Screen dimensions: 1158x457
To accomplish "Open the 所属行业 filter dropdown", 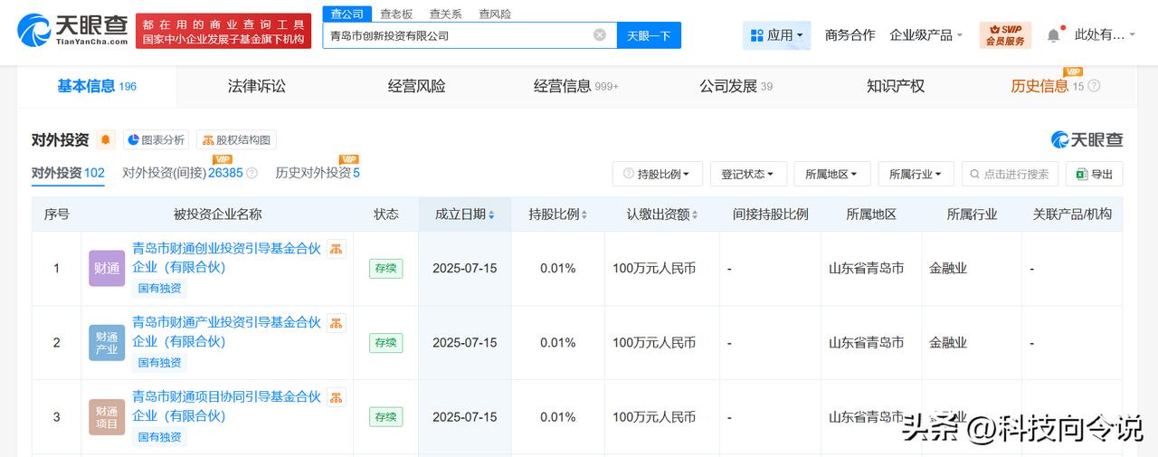I will coord(916,174).
